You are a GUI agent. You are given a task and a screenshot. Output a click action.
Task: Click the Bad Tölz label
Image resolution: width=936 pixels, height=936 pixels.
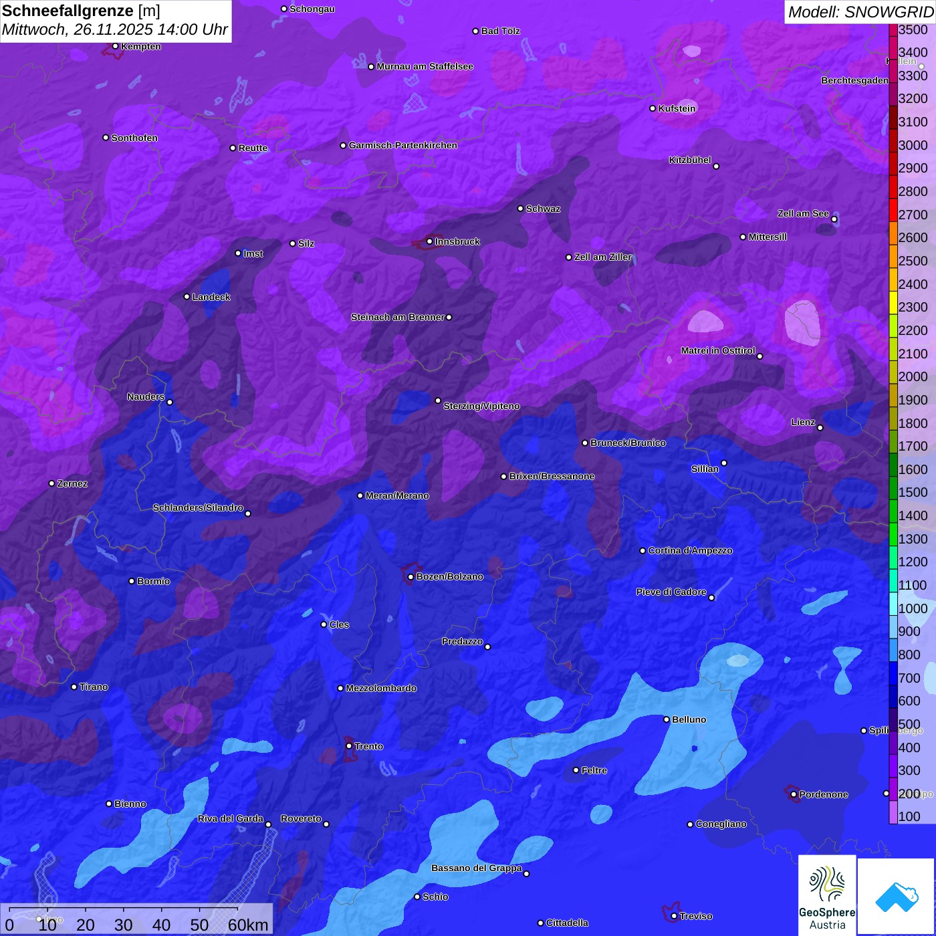pos(500,31)
